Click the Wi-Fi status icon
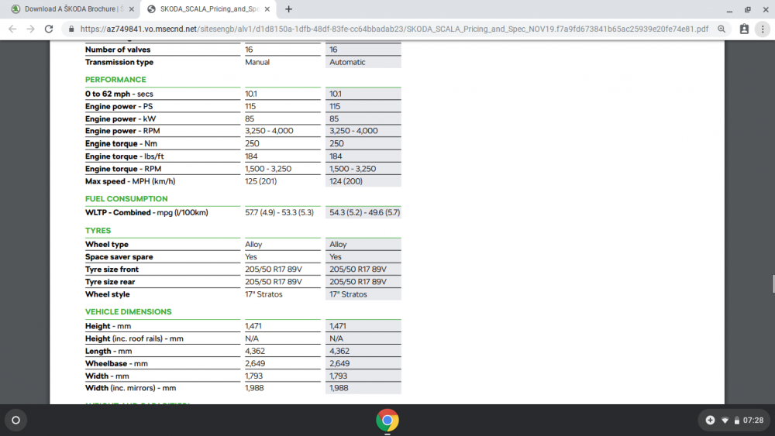 click(725, 421)
